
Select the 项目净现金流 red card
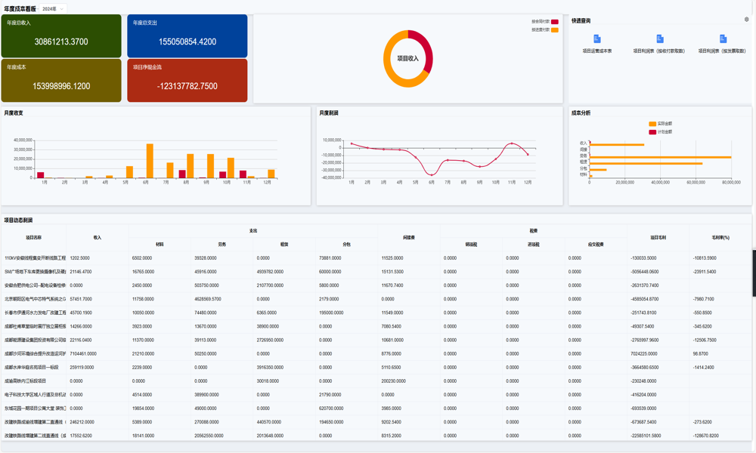[187, 80]
